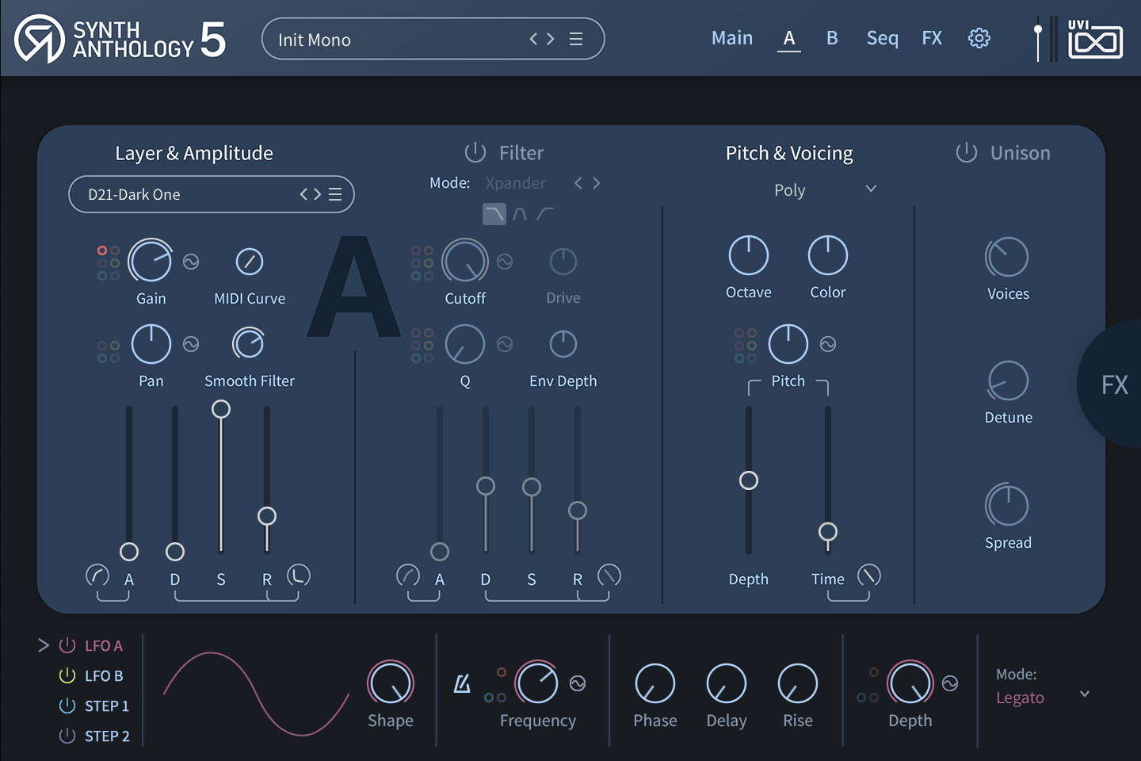
Task: Click the Init Mono preset name field
Action: click(x=433, y=39)
